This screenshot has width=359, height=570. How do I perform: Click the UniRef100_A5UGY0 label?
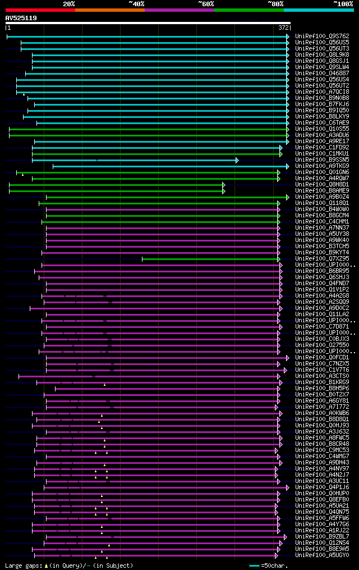click(323, 555)
